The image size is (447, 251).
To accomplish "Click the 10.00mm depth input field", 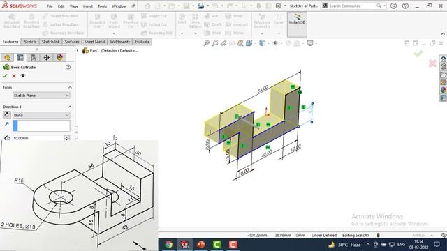I will click(x=38, y=138).
